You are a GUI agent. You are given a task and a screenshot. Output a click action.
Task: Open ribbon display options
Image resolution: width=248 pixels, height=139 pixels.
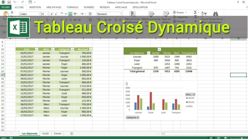(x=243, y=2)
